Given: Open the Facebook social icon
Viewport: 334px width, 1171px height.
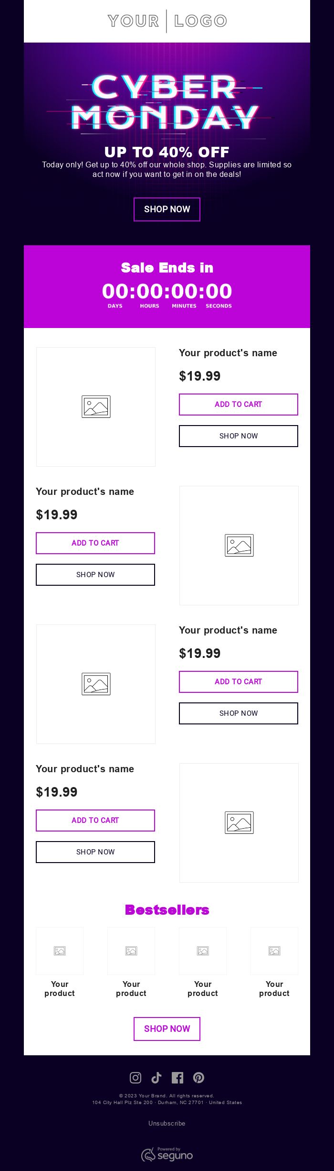Looking at the screenshot, I should 177,1077.
